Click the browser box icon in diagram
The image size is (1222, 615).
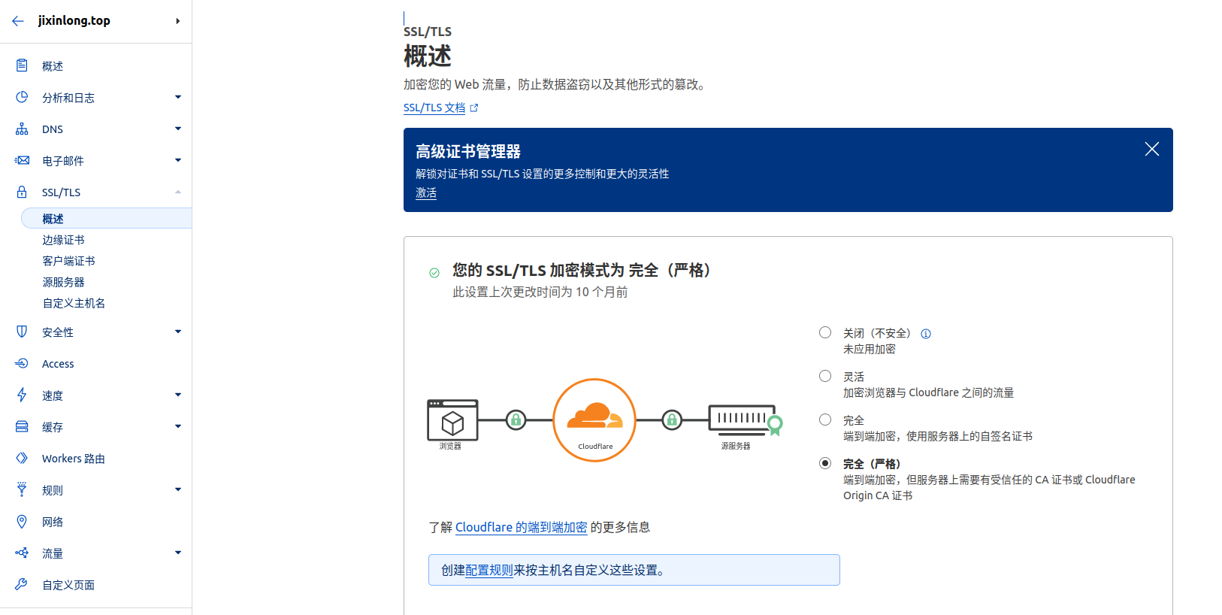452,420
